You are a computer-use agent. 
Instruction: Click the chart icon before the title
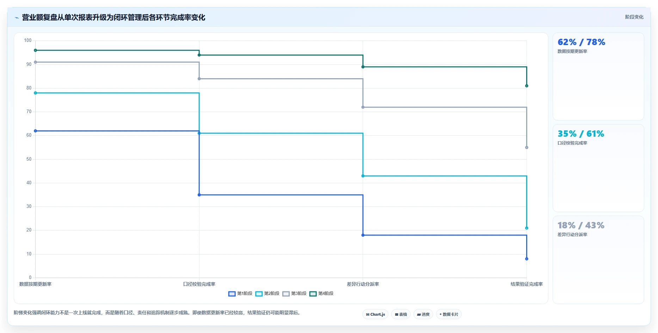17,18
